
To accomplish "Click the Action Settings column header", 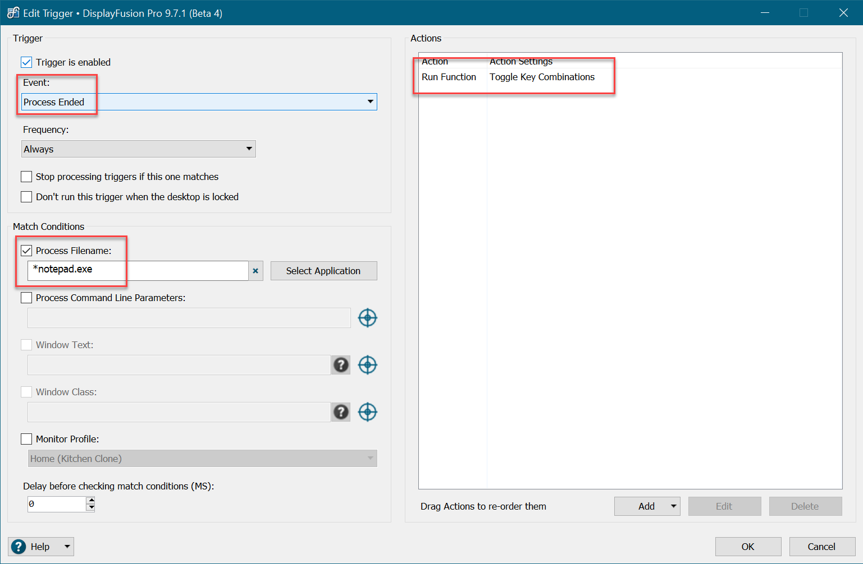I will pos(520,62).
